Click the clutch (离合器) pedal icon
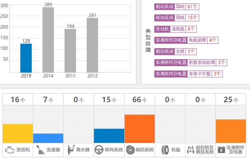The height and width of the screenshot is (158, 250). 71,150
